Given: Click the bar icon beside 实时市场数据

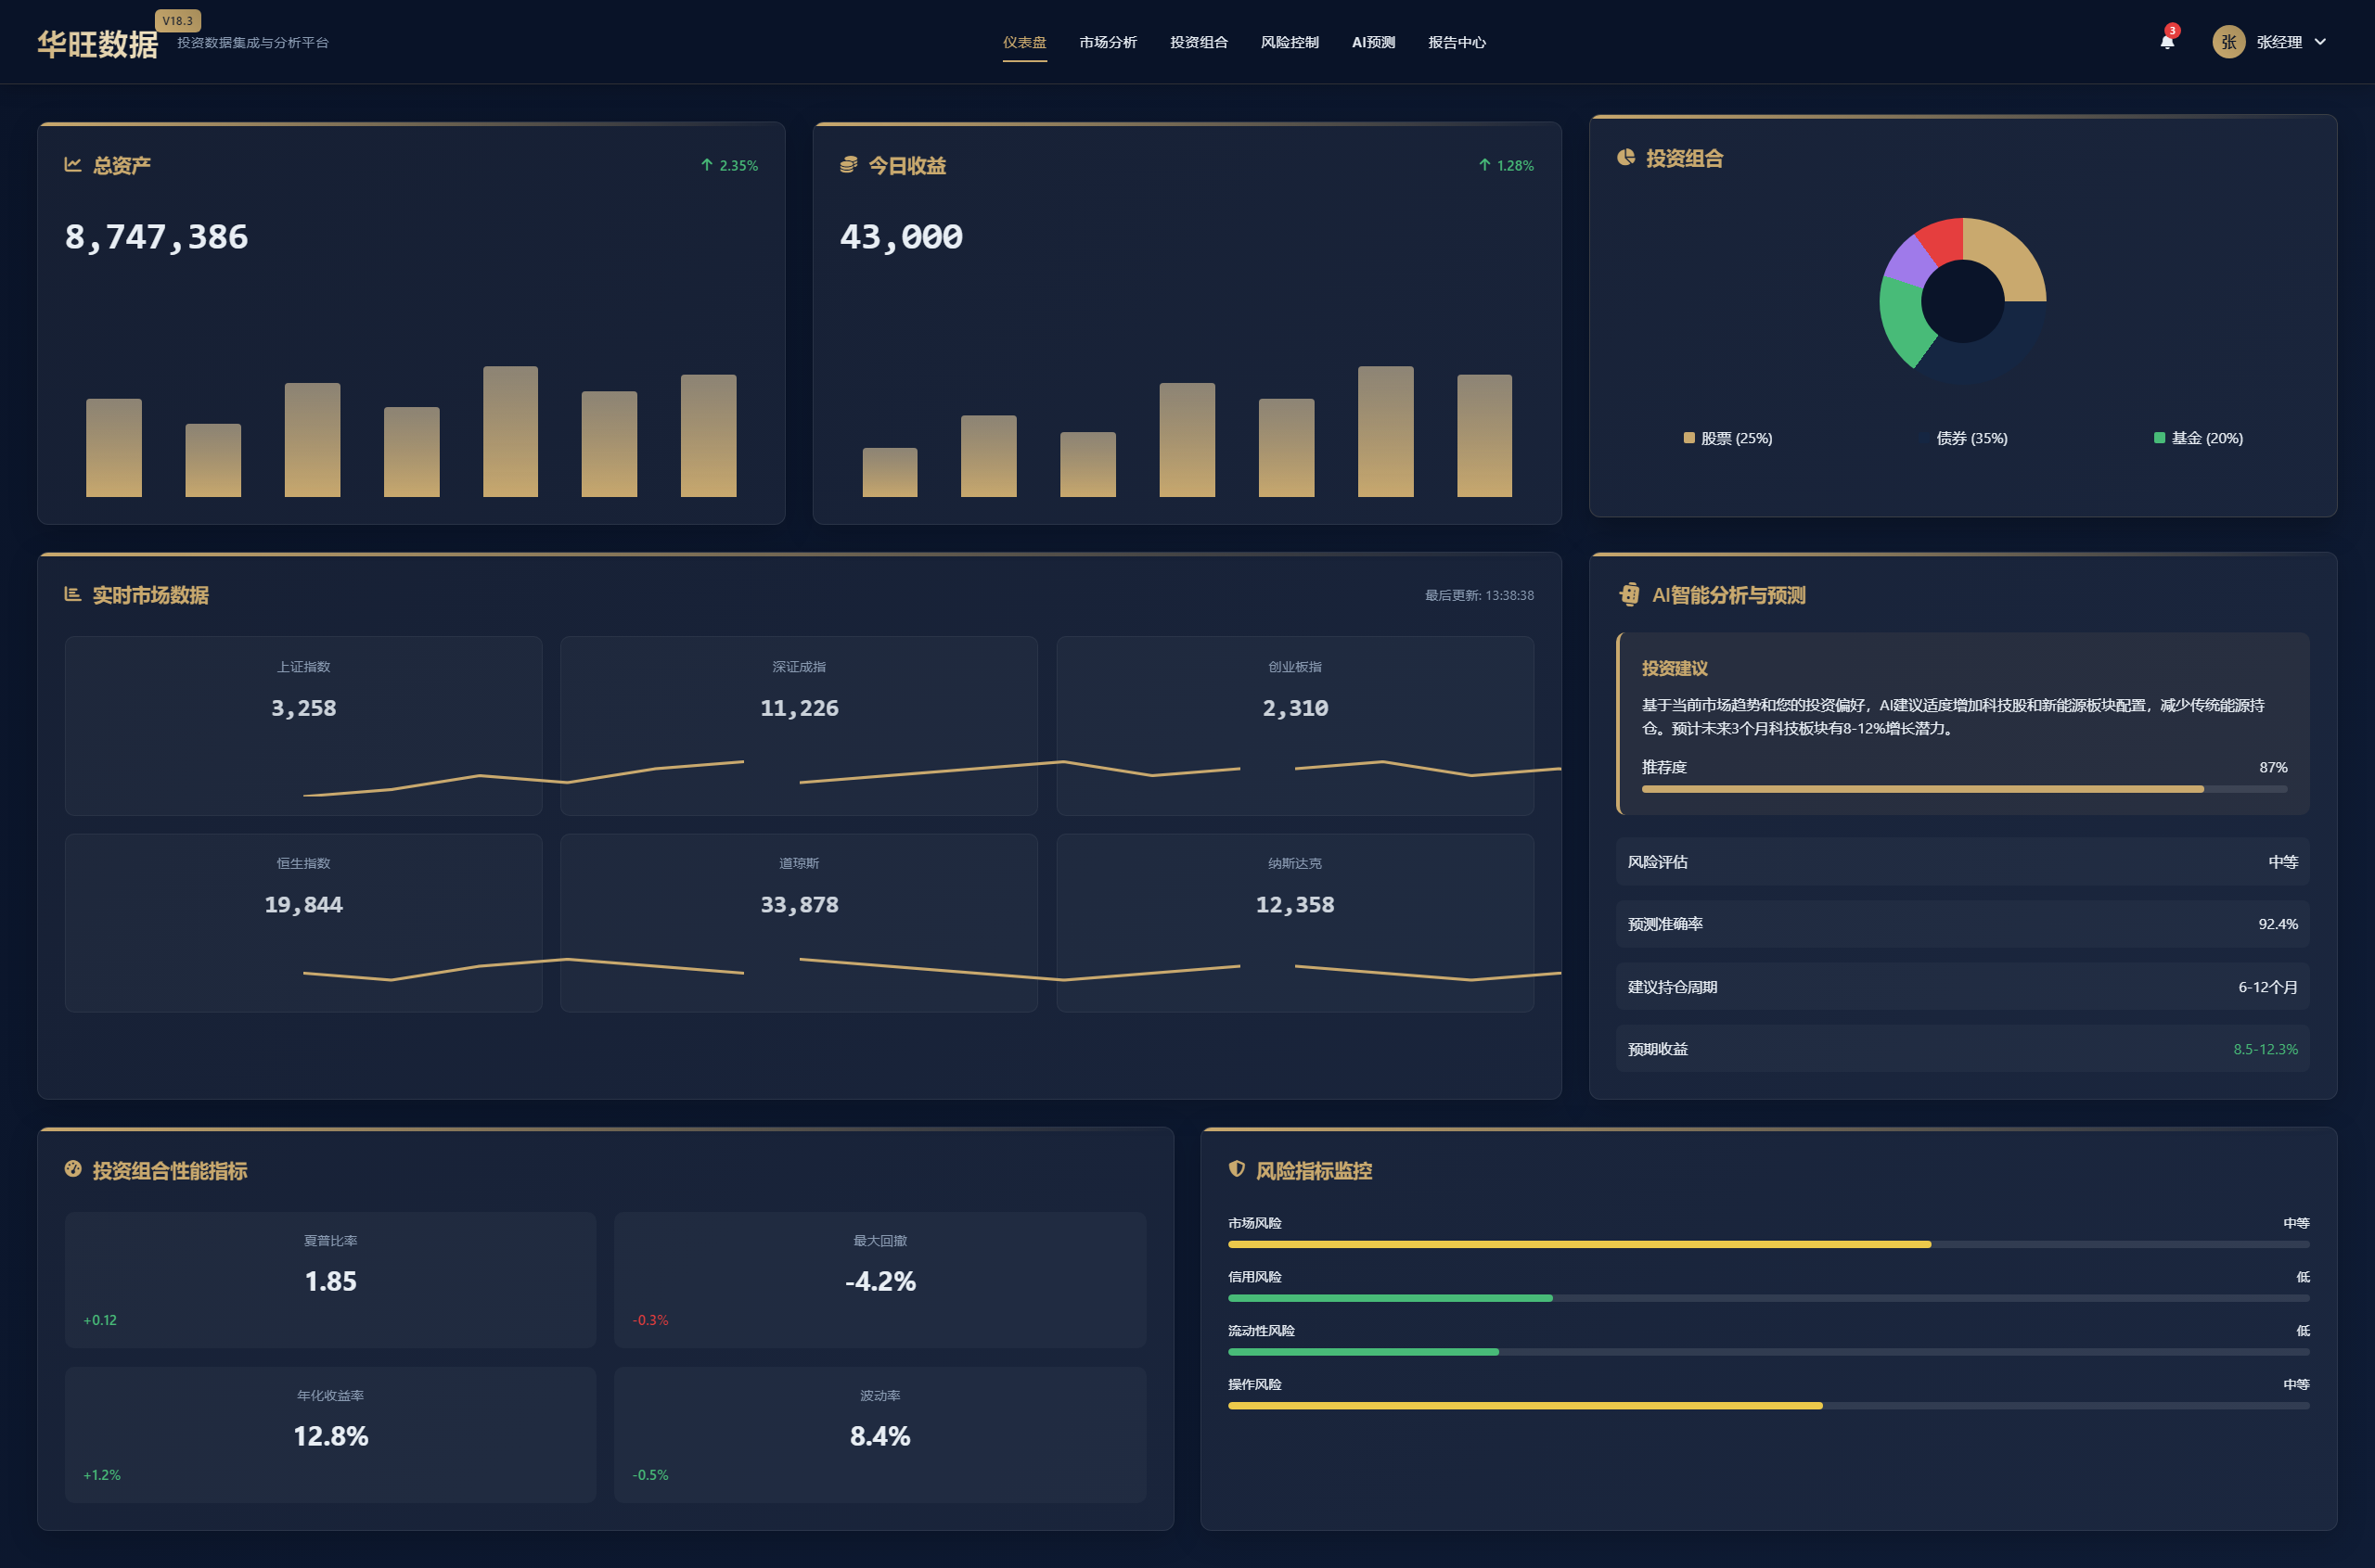Looking at the screenshot, I should tap(73, 594).
